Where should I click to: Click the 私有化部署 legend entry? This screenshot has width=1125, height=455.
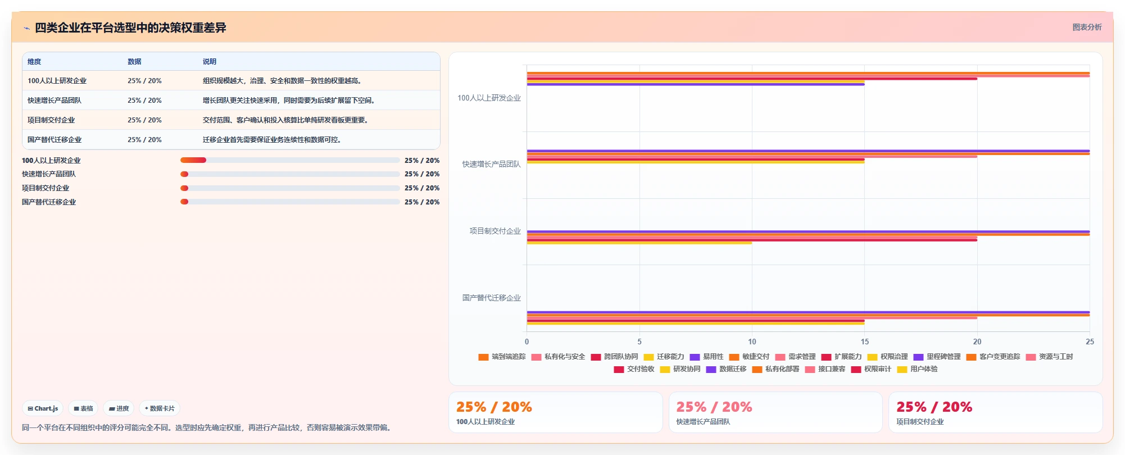point(775,369)
